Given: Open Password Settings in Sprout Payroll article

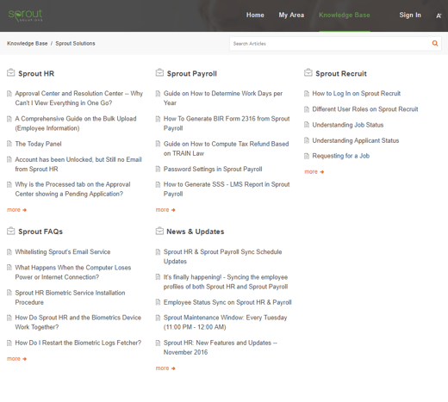Looking at the screenshot, I should (x=213, y=169).
